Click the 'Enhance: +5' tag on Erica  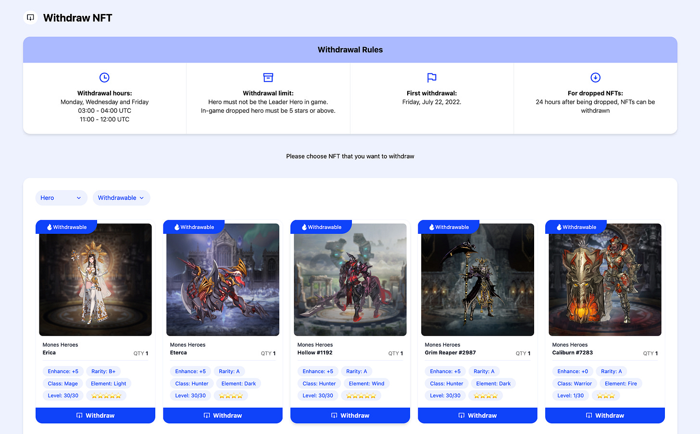click(63, 371)
